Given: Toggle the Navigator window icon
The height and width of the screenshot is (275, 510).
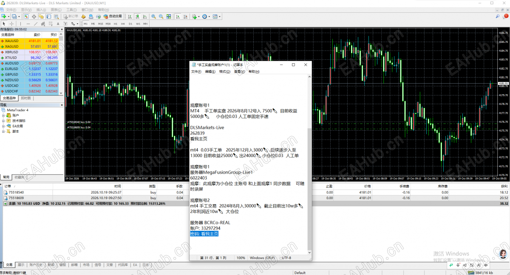Looking at the screenshot, I should pyautogui.click(x=42, y=17).
